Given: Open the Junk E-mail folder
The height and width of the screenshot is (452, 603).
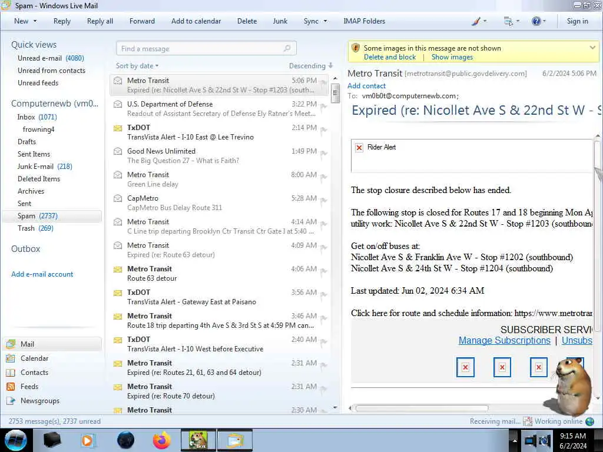Looking at the screenshot, I should tap(45, 167).
